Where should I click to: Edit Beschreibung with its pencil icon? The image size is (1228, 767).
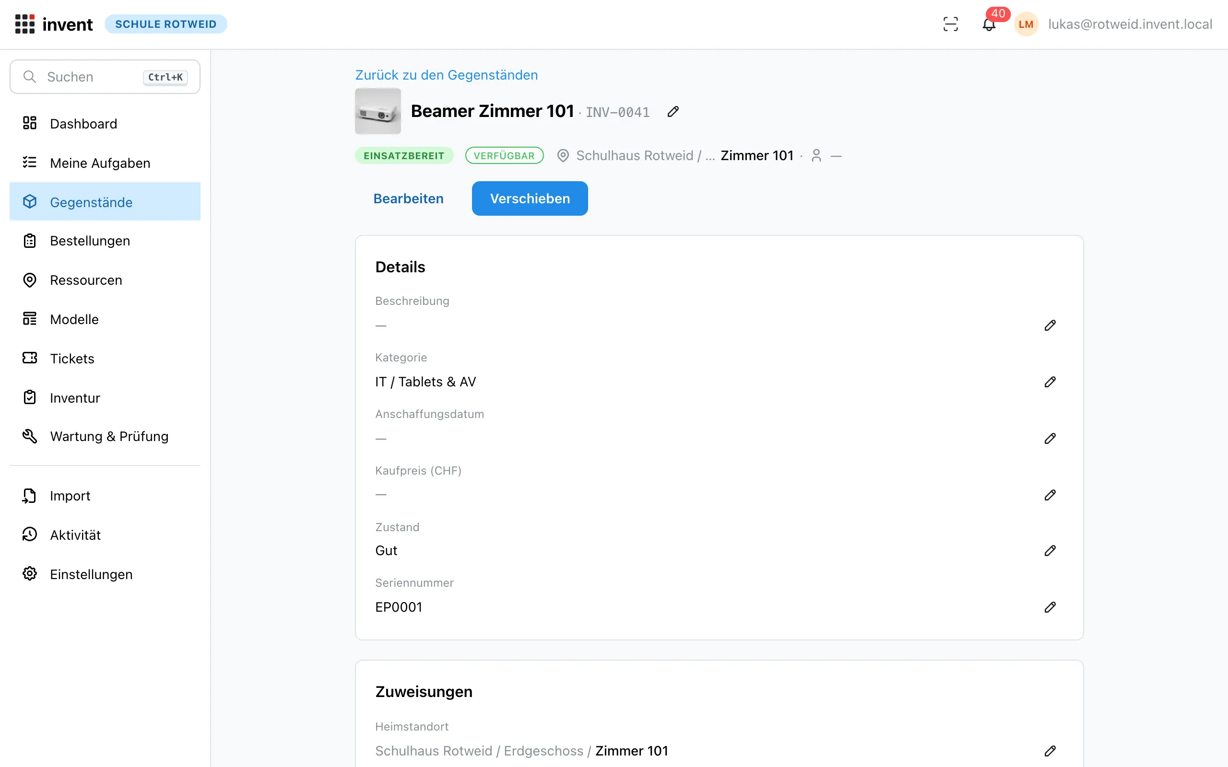point(1050,325)
